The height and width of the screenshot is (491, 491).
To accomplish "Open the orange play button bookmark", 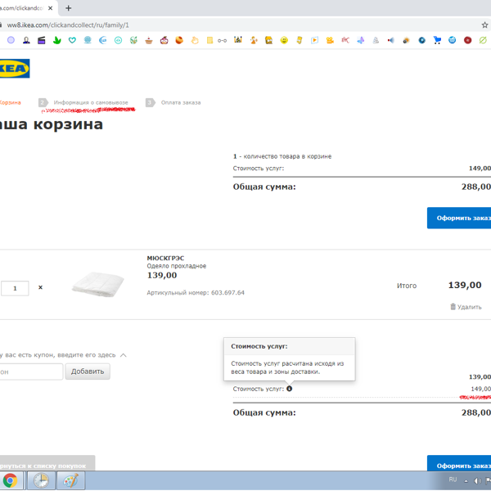I will coord(314,40).
